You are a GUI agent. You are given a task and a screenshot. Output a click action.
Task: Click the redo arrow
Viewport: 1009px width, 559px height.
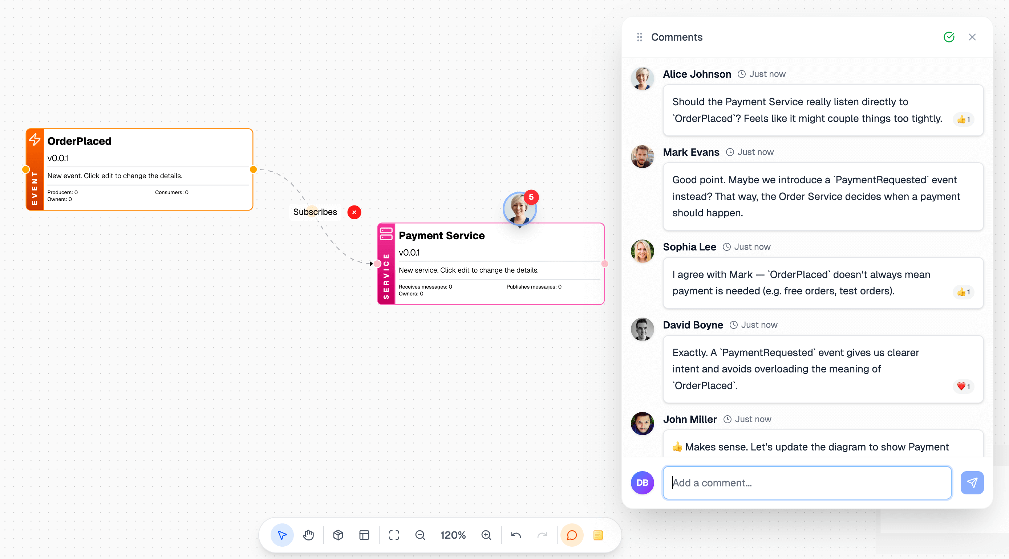[x=543, y=535]
